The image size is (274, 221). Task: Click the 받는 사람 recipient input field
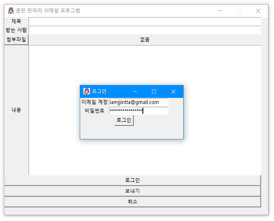145,30
